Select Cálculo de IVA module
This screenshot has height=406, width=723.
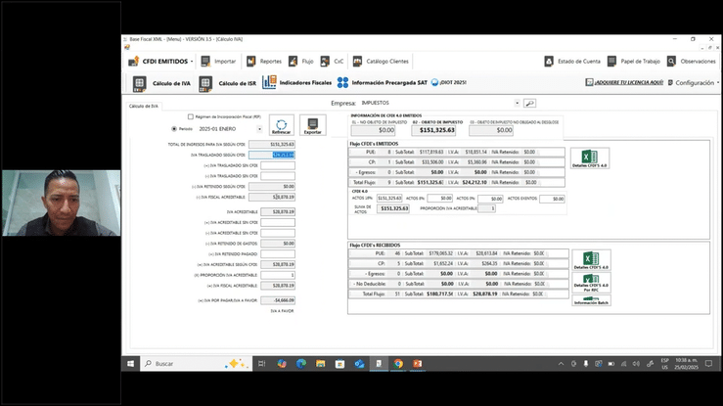coord(161,83)
